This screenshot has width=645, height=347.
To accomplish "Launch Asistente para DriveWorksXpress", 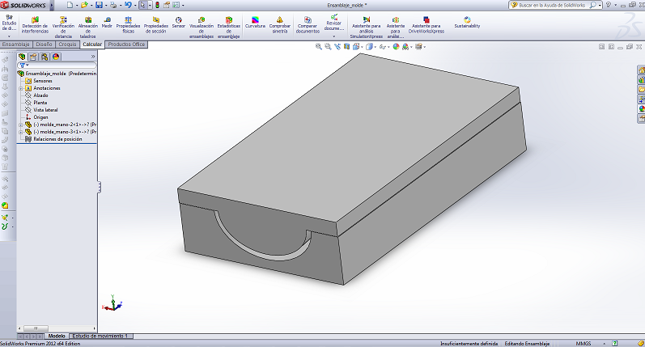I will (426, 25).
